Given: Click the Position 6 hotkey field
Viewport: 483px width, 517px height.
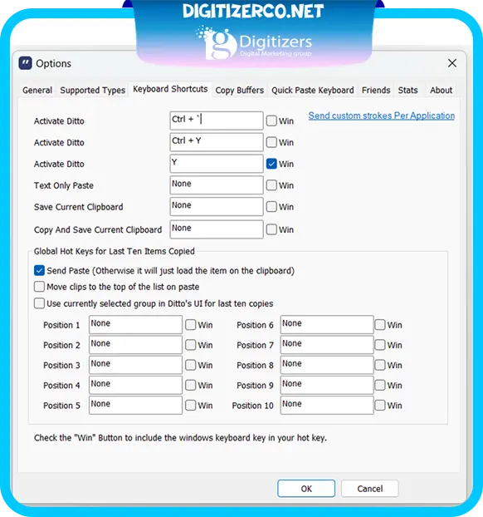Looking at the screenshot, I should [x=327, y=324].
